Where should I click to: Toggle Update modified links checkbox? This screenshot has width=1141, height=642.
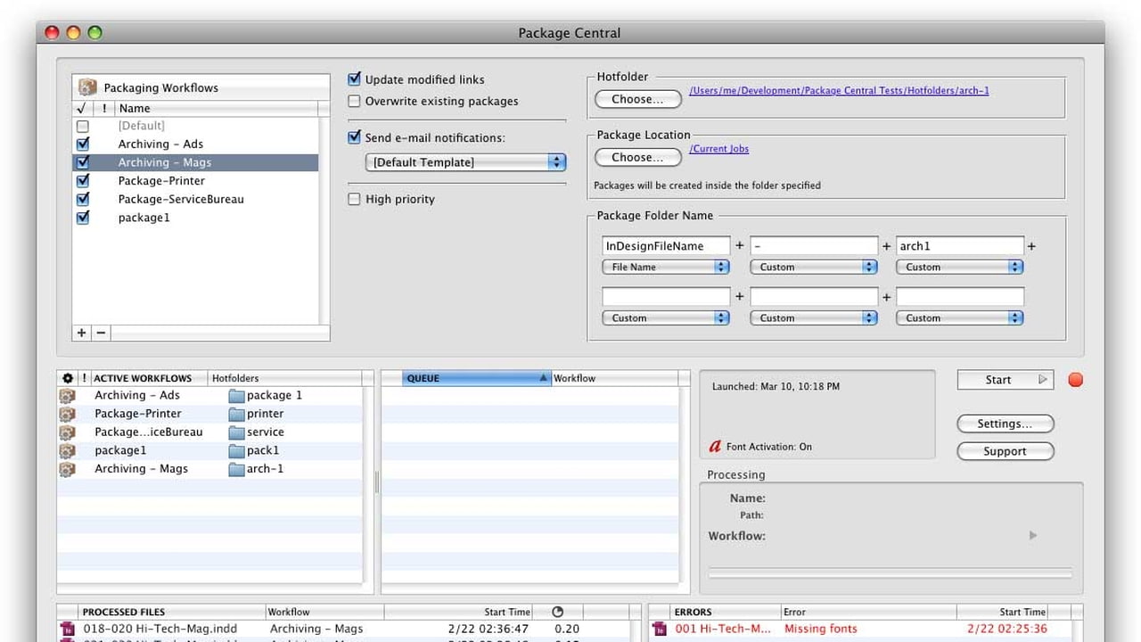pyautogui.click(x=354, y=79)
